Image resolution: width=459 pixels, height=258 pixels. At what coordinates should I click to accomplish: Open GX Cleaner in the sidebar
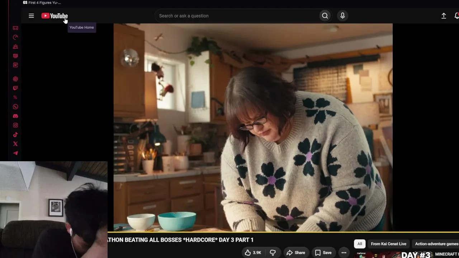pos(15,47)
